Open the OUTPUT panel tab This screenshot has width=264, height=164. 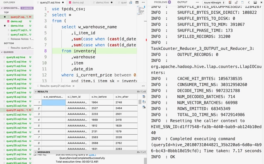pyautogui.click(x=182, y=2)
